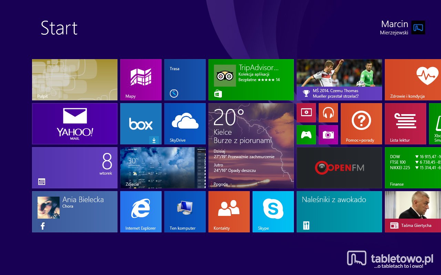
Task: Open the Kontakty people tile
Action: point(229,212)
